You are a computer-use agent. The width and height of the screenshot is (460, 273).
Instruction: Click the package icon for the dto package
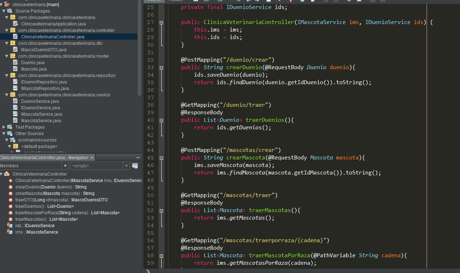(13, 43)
